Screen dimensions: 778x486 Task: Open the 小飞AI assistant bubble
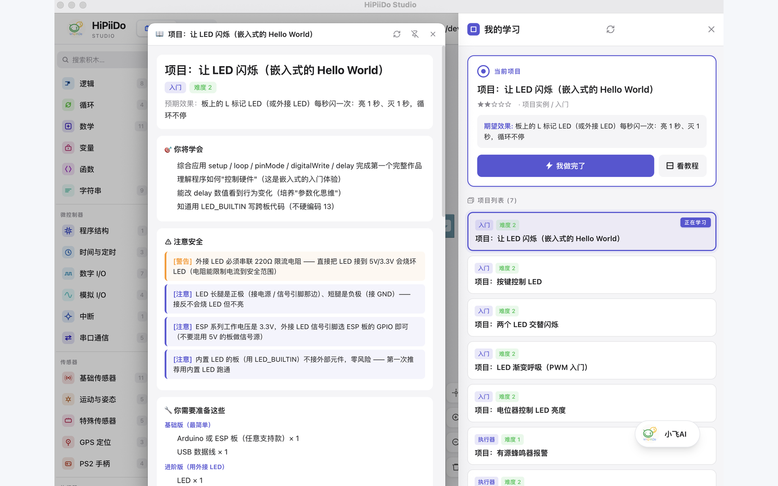[667, 434]
